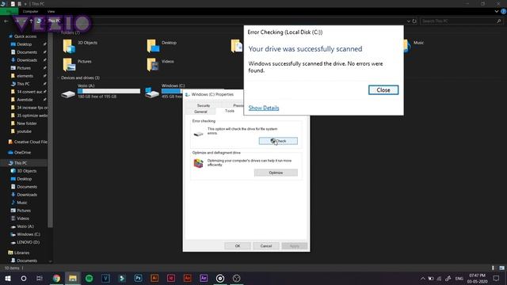This screenshot has height=285, width=507.
Task: Open the Pictures folder icon
Action: click(69, 65)
